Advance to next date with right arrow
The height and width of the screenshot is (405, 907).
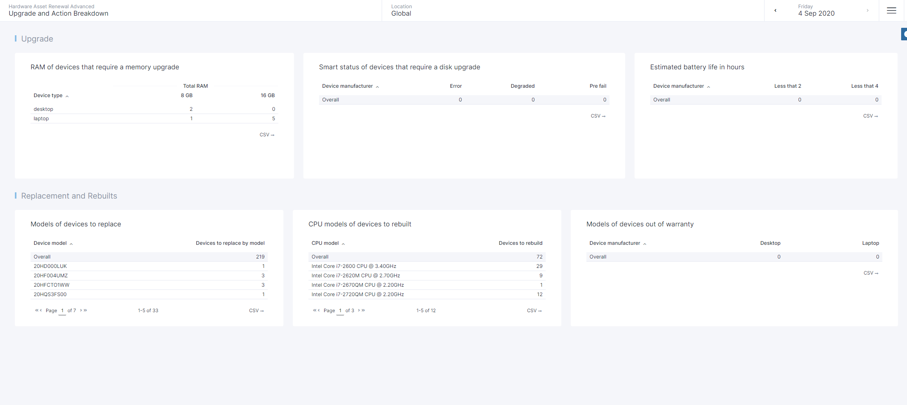click(x=867, y=11)
